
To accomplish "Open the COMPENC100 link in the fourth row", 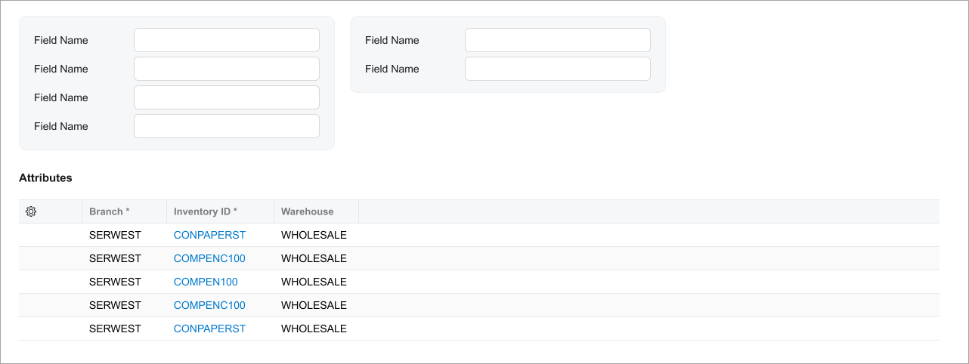I will tap(209, 305).
